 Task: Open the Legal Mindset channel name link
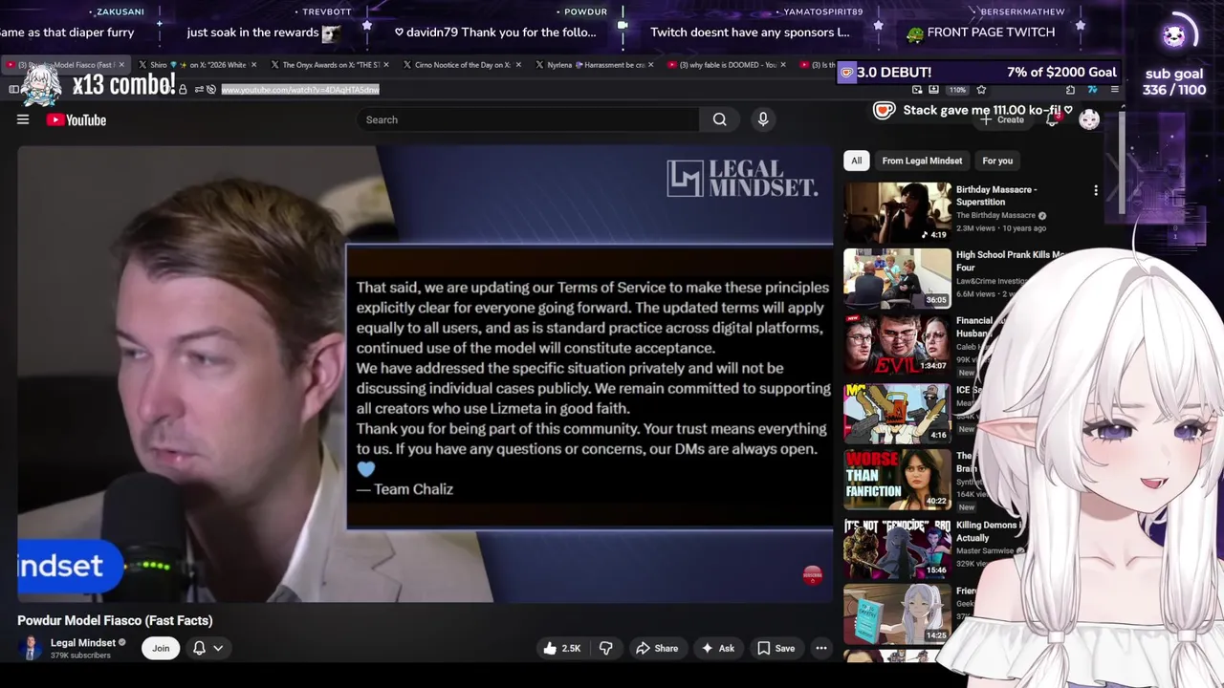coord(83,642)
